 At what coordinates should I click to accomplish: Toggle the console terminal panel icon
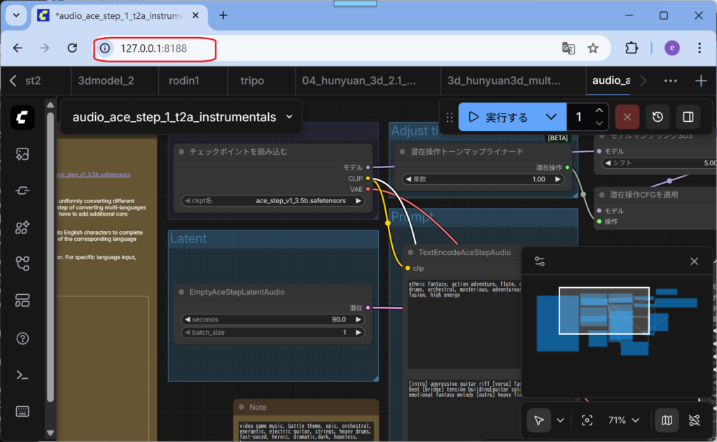[x=22, y=375]
